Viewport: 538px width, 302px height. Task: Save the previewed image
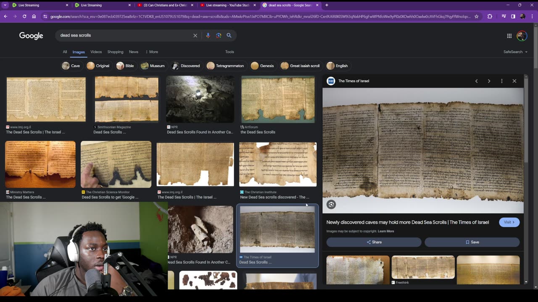(x=472, y=242)
